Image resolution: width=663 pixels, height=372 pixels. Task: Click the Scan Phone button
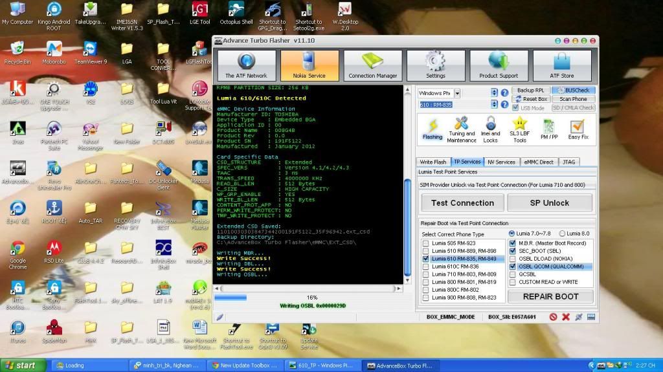click(574, 99)
